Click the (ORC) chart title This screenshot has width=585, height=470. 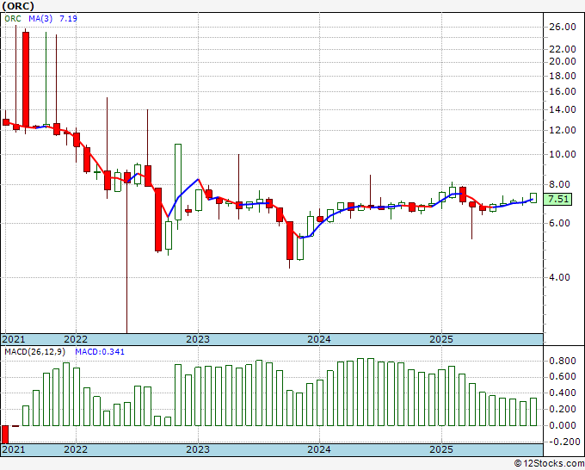17,6
